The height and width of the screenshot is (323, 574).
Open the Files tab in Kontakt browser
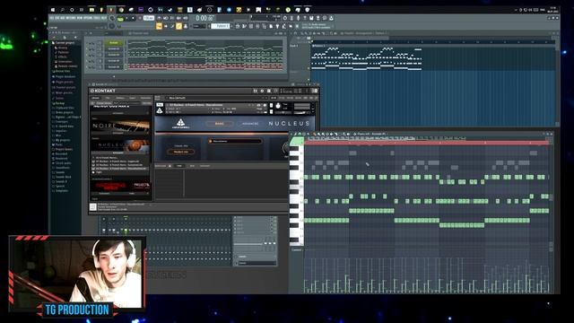click(108, 98)
